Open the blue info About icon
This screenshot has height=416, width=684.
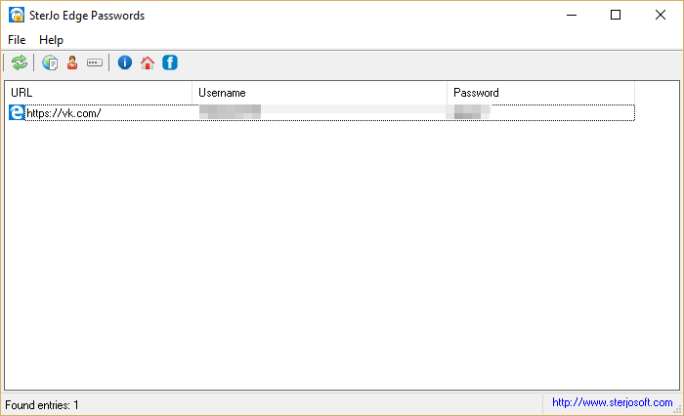point(124,63)
